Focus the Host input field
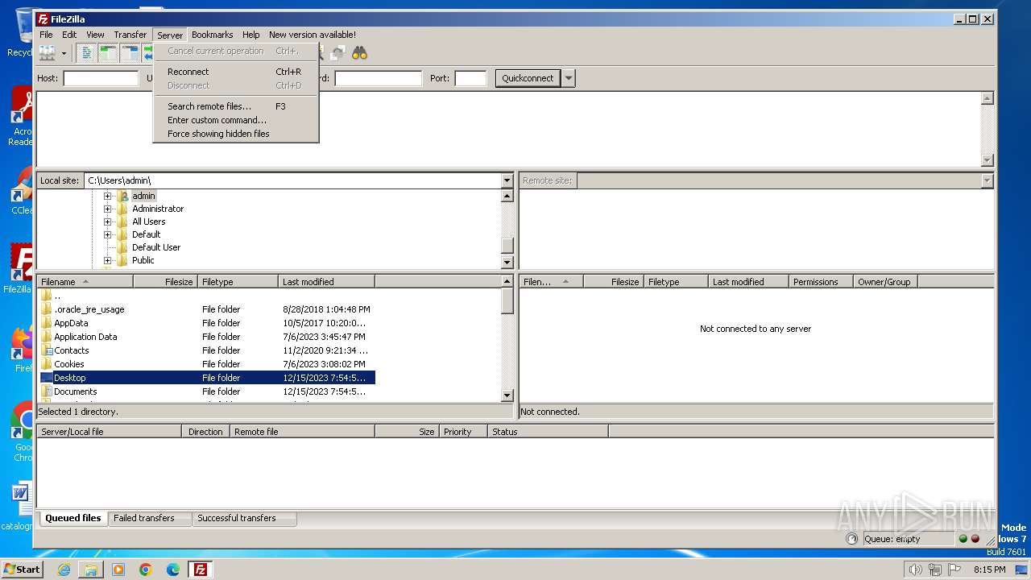 click(x=101, y=78)
